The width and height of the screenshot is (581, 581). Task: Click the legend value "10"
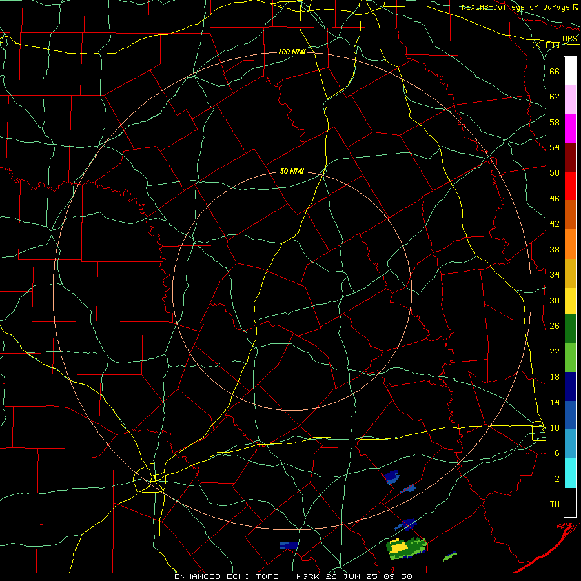point(555,427)
